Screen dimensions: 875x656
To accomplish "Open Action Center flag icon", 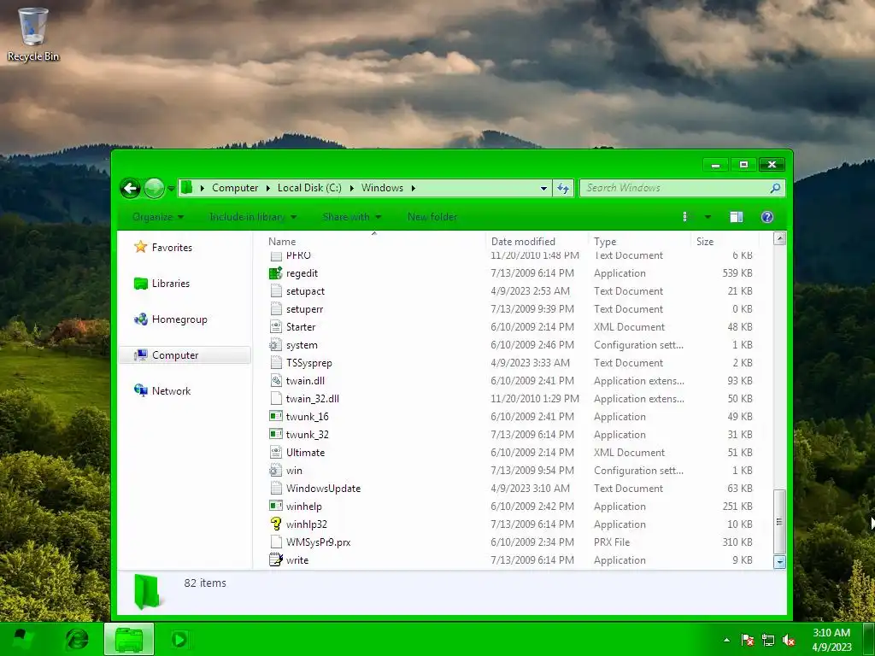I will (747, 640).
